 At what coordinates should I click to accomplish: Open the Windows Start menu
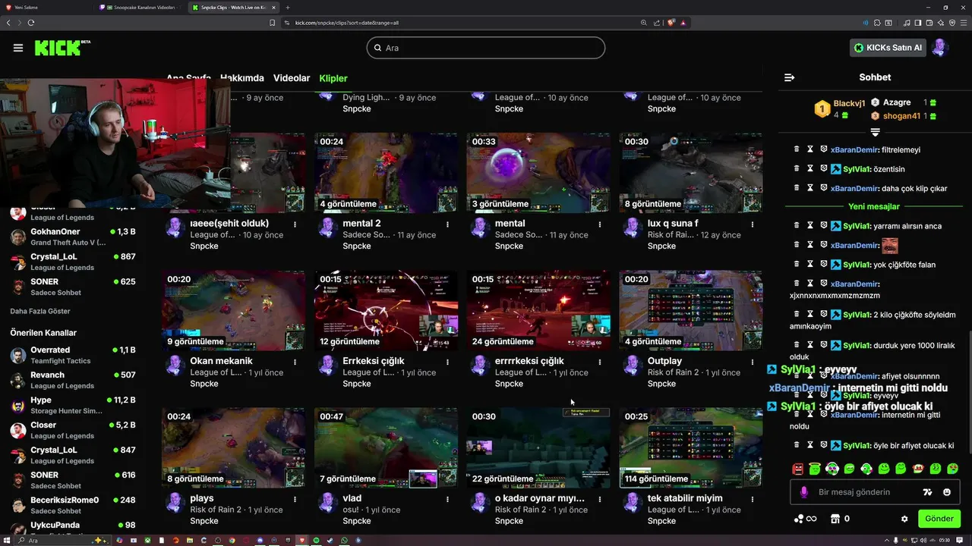8,540
